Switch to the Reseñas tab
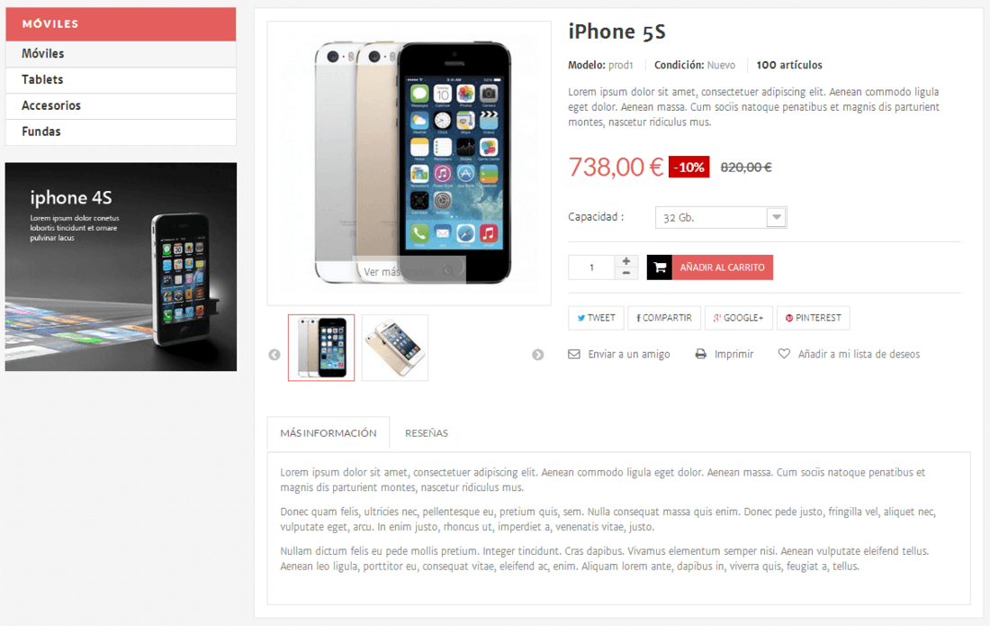Viewport: 990px width, 626px height. pyautogui.click(x=427, y=433)
